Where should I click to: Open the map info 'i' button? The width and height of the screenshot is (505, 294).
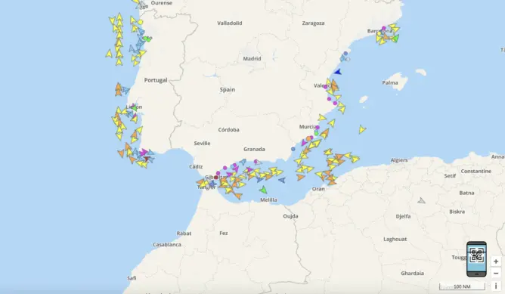[x=496, y=286]
